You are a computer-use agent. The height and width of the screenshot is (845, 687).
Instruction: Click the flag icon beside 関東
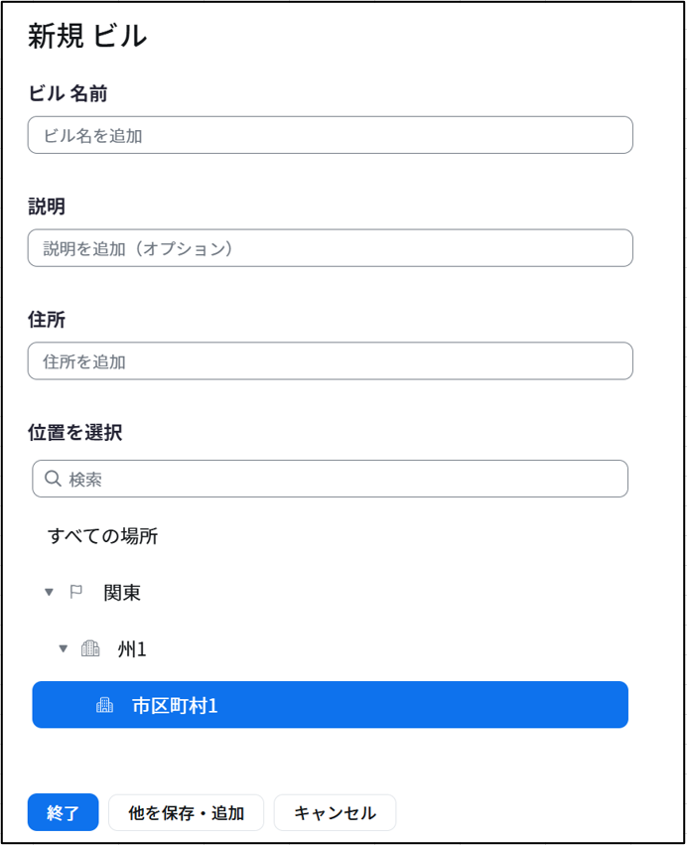pos(76,593)
